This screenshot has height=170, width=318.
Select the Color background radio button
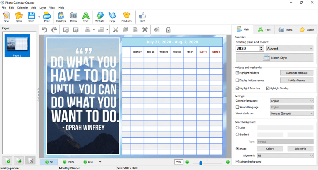click(237, 128)
